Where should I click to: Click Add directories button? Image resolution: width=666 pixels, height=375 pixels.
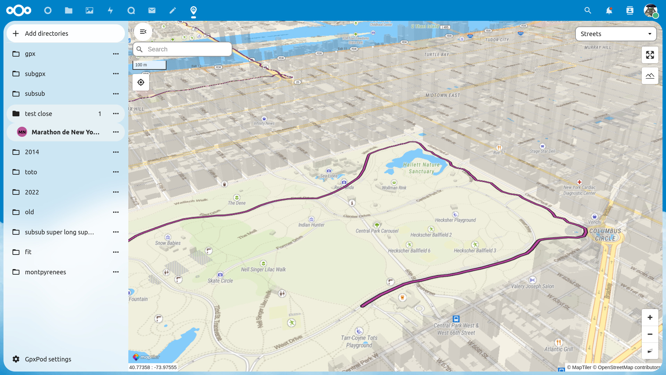[66, 33]
